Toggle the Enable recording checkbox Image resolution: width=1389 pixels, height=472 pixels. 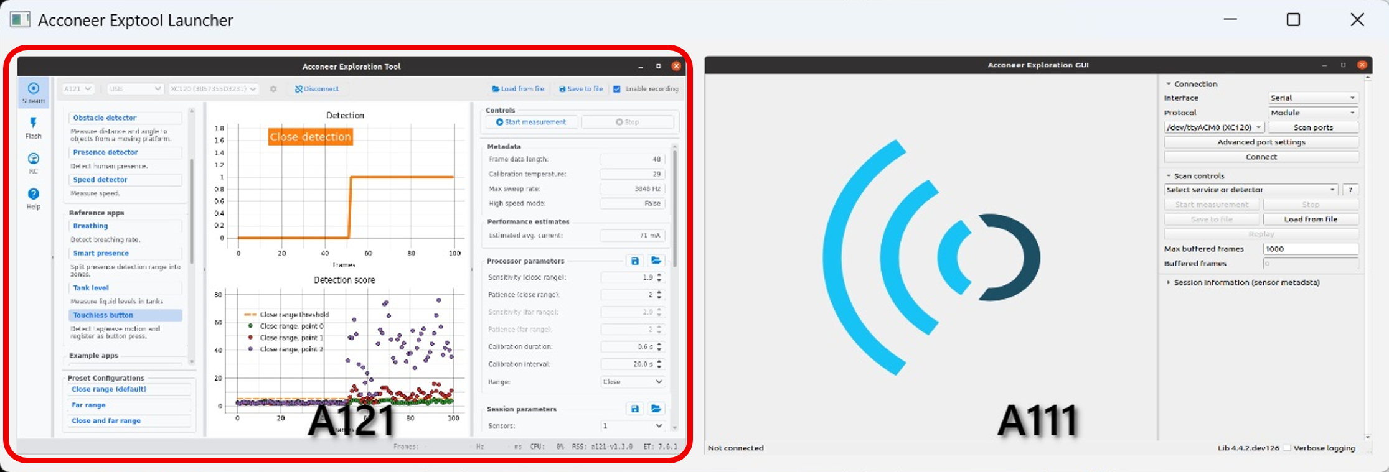point(617,89)
